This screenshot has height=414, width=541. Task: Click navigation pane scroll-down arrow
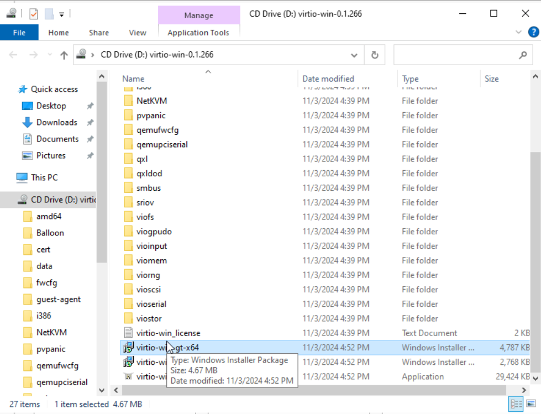[102, 390]
